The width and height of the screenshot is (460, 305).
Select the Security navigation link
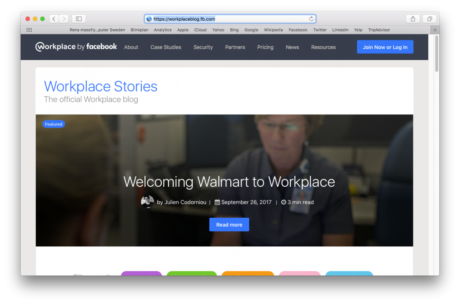[203, 47]
